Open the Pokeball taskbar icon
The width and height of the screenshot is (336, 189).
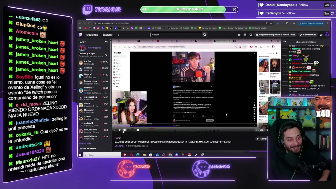(x=189, y=155)
